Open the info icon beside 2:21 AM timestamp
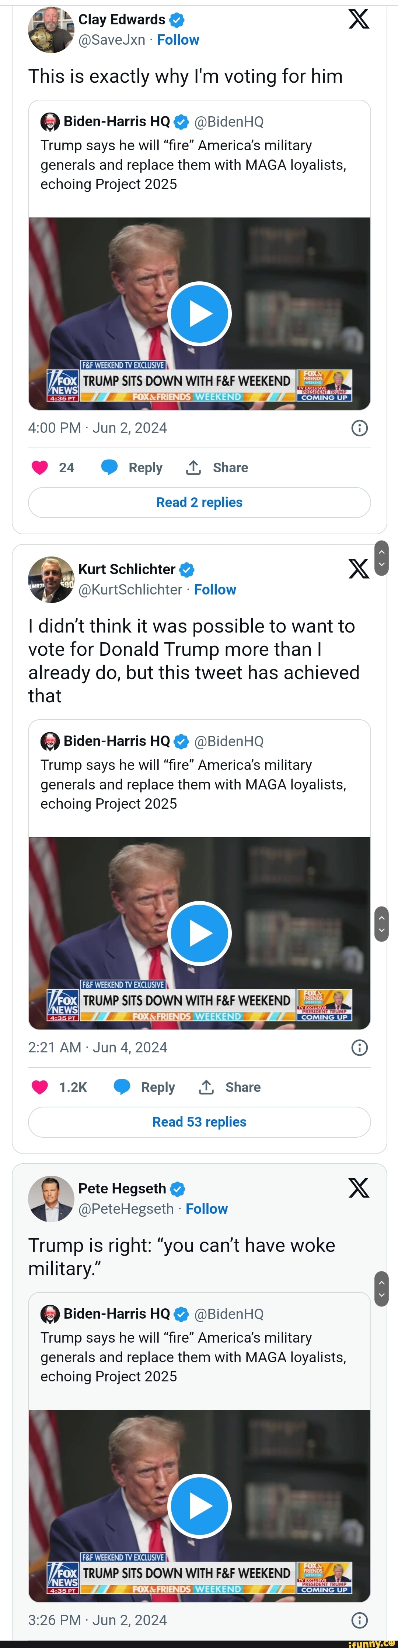Image resolution: width=398 pixels, height=1648 pixels. tap(360, 1047)
